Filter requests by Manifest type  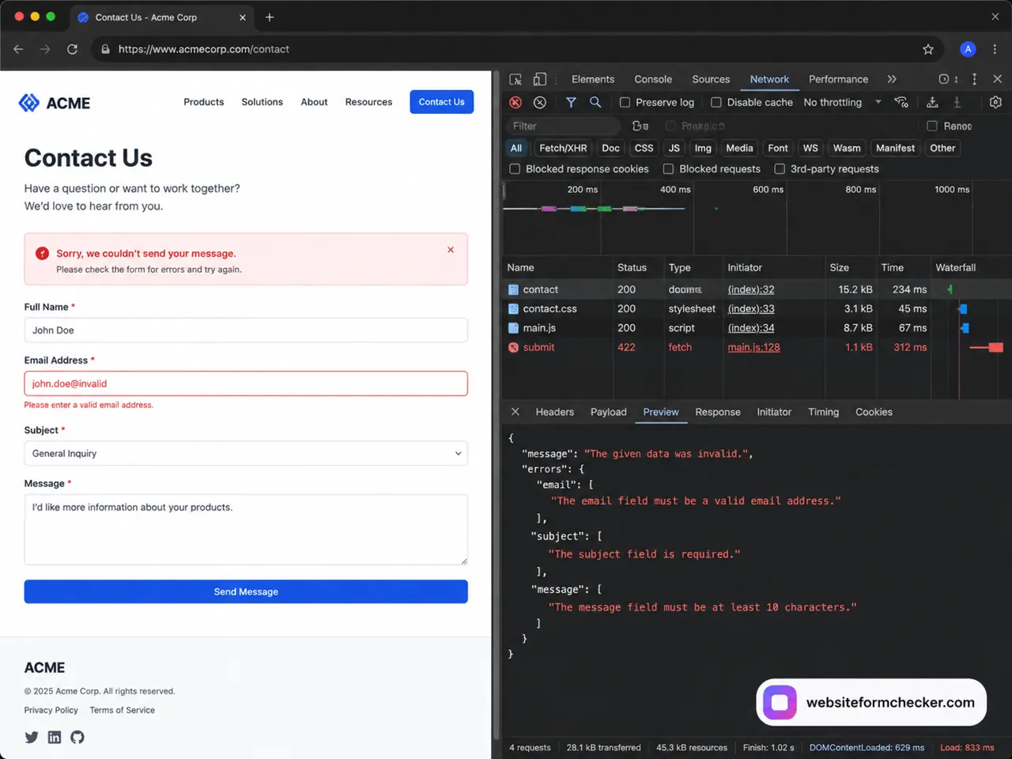tap(895, 148)
